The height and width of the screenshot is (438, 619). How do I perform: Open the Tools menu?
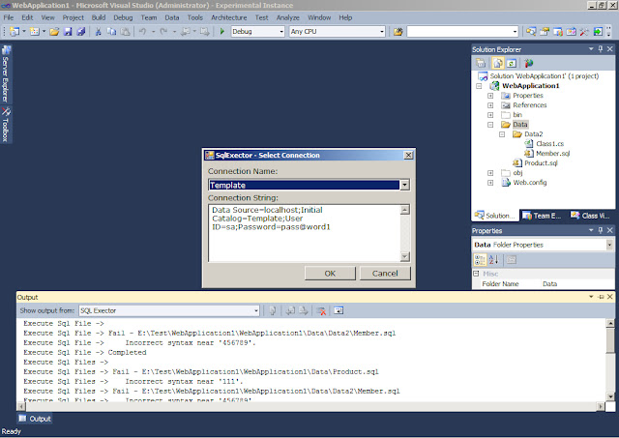(195, 17)
